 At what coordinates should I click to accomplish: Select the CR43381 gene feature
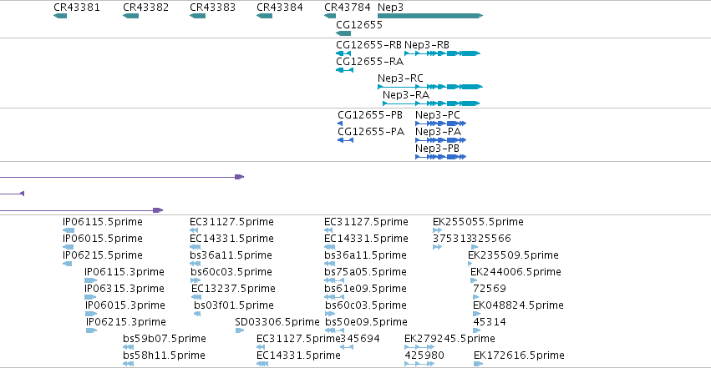(x=60, y=16)
